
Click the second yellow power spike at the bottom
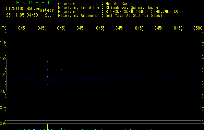coord(59,126)
